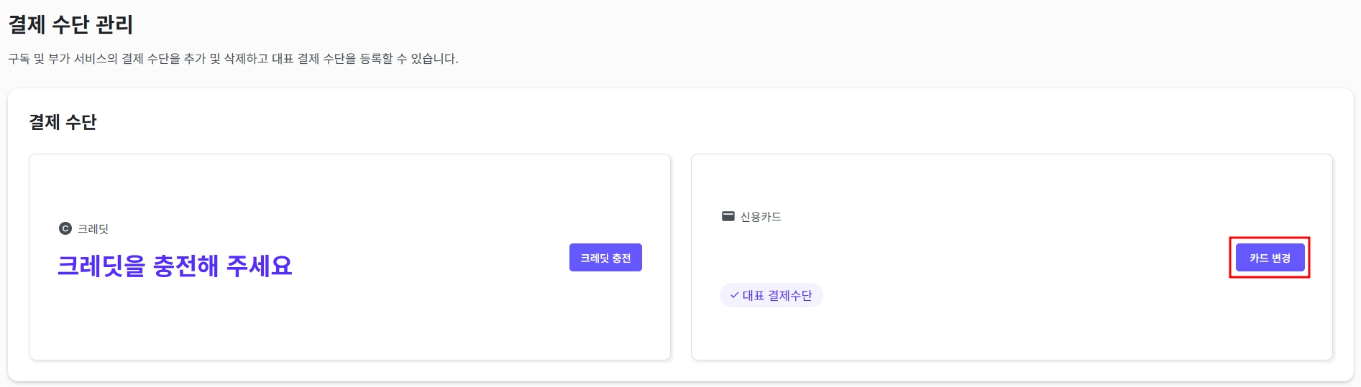Image resolution: width=1361 pixels, height=387 pixels.
Task: Click the checkmark icon in 대표 결제수단 badge
Action: click(734, 295)
